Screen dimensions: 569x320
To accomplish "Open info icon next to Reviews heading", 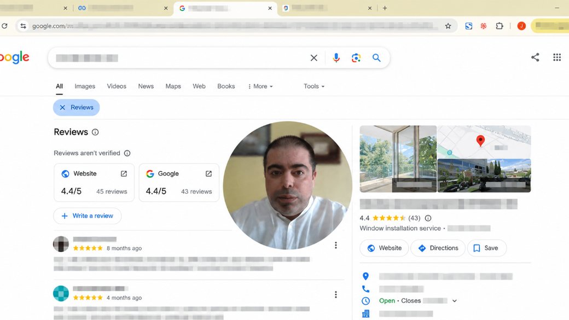I will (95, 132).
